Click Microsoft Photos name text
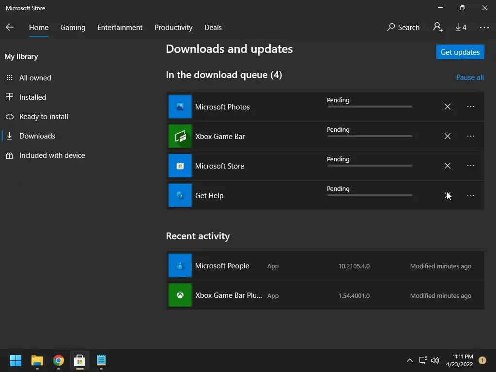 222,107
